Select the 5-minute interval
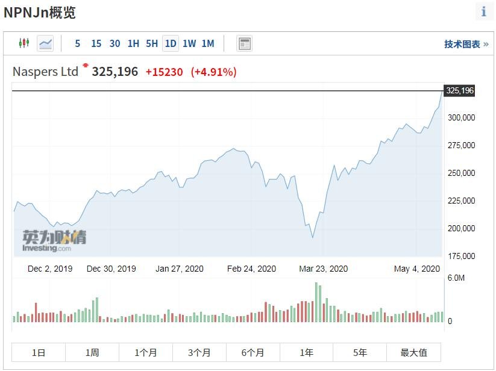The width and height of the screenshot is (496, 371). click(78, 43)
